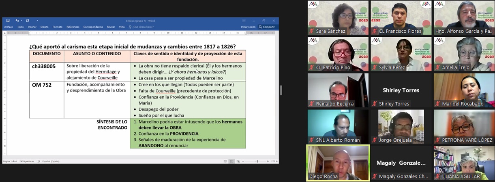
Task: Open the Insertar ribbon tab
Action: pos(32,27)
